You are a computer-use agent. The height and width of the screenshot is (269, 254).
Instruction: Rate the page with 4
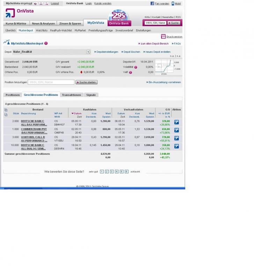(x=117, y=172)
